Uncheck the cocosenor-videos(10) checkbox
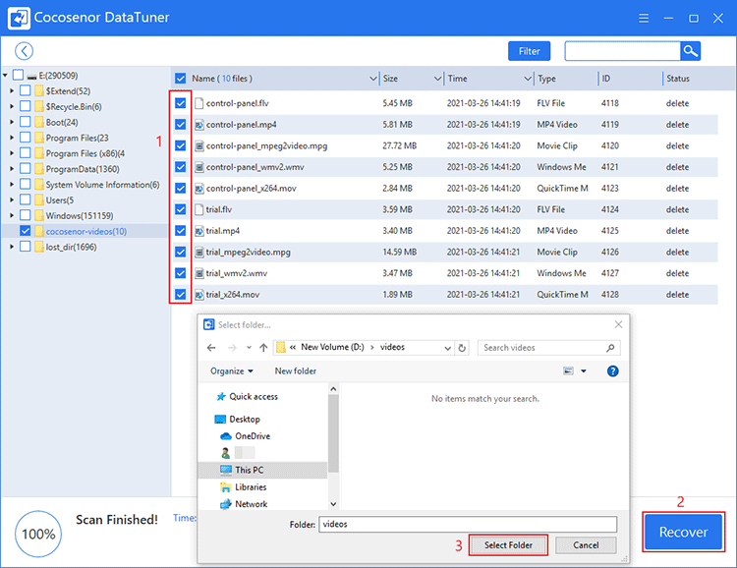737x568 pixels. [x=26, y=231]
